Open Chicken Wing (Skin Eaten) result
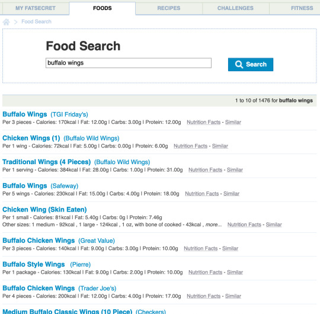The width and height of the screenshot is (320, 314). [44, 210]
